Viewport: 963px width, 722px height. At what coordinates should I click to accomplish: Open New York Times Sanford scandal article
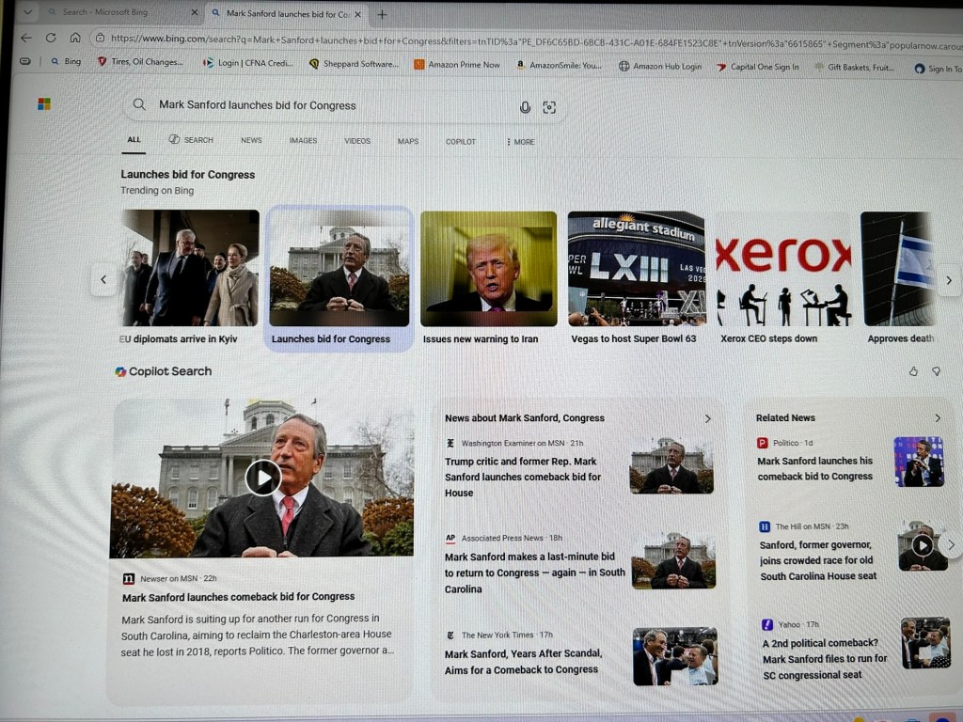click(x=523, y=661)
